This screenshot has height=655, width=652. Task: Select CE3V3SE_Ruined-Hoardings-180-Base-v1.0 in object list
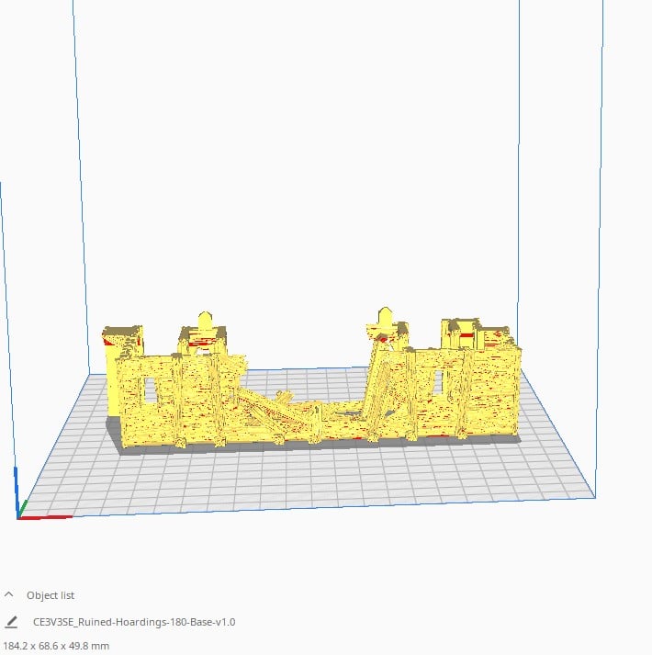click(133, 622)
